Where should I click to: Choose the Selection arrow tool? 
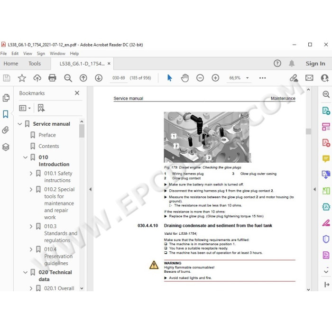(x=170, y=78)
